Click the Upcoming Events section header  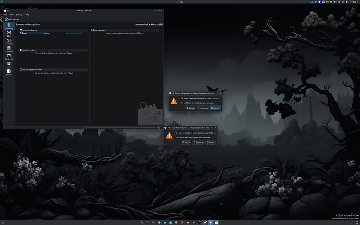point(54,30)
